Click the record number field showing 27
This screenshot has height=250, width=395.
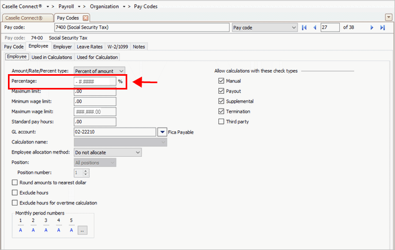click(330, 28)
